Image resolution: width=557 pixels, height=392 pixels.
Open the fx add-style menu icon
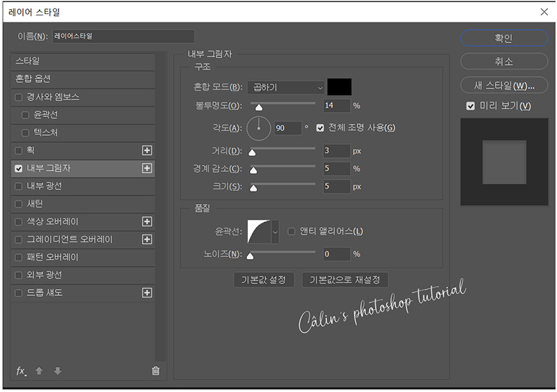21,371
